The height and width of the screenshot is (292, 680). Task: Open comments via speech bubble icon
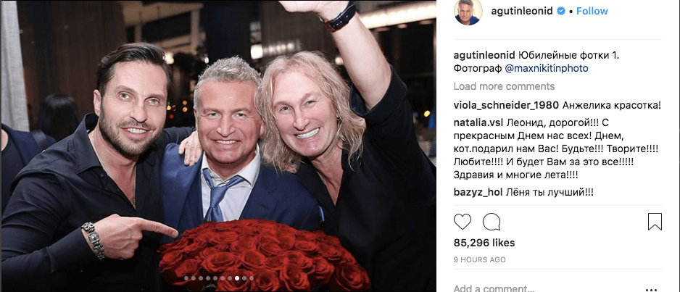(x=492, y=222)
